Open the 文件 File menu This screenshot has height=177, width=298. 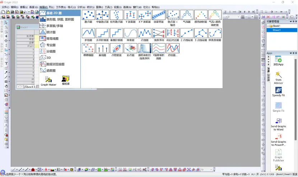pyautogui.click(x=5, y=7)
